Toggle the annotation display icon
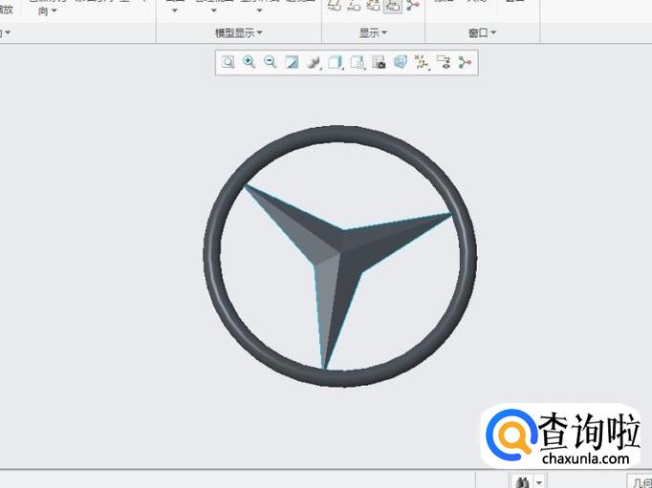This screenshot has height=488, width=652. [443, 63]
